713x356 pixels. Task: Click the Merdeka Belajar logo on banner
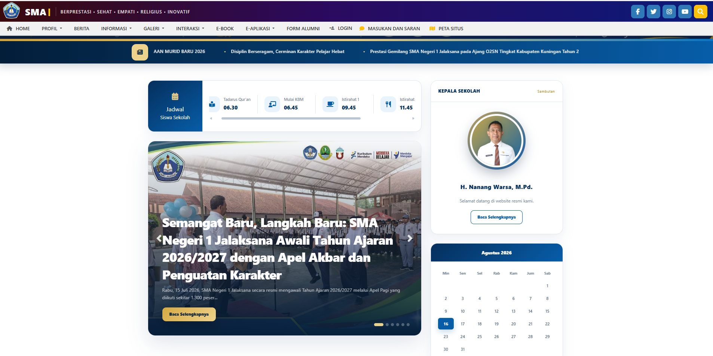point(383,155)
